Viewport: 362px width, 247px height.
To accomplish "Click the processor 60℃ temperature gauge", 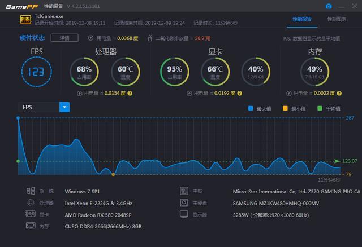I will (126, 72).
